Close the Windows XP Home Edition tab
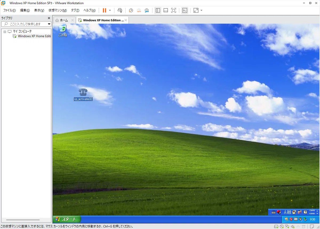 coord(126,20)
